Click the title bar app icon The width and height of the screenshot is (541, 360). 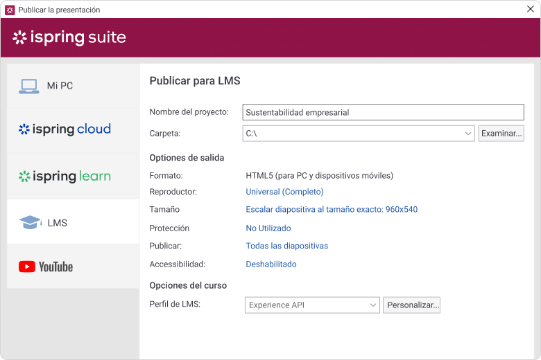tap(10, 10)
